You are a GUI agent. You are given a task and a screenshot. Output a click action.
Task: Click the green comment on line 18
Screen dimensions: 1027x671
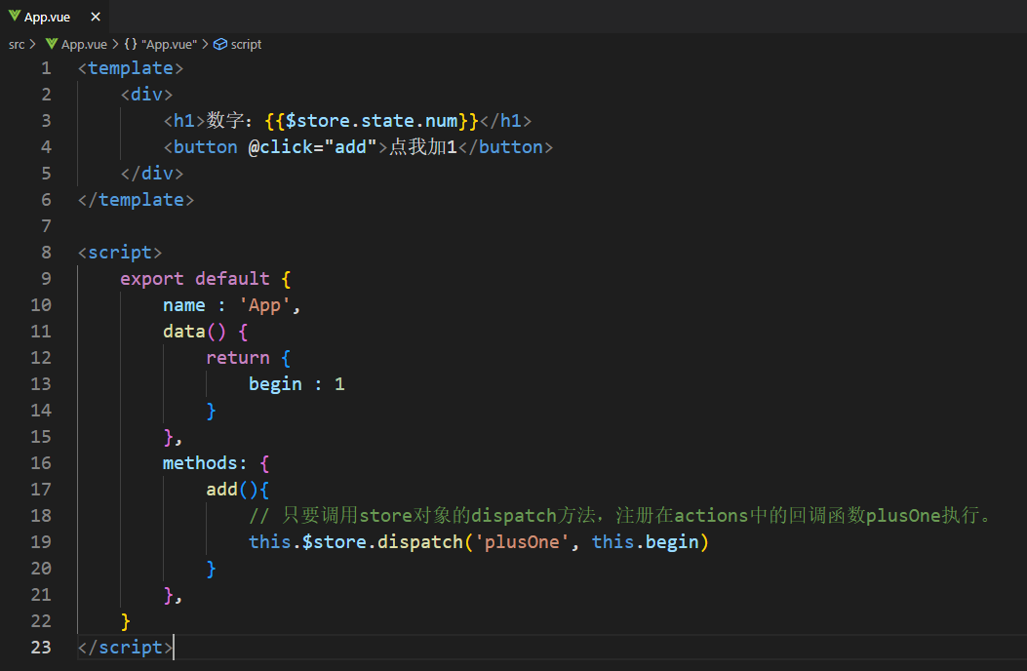[x=621, y=516]
